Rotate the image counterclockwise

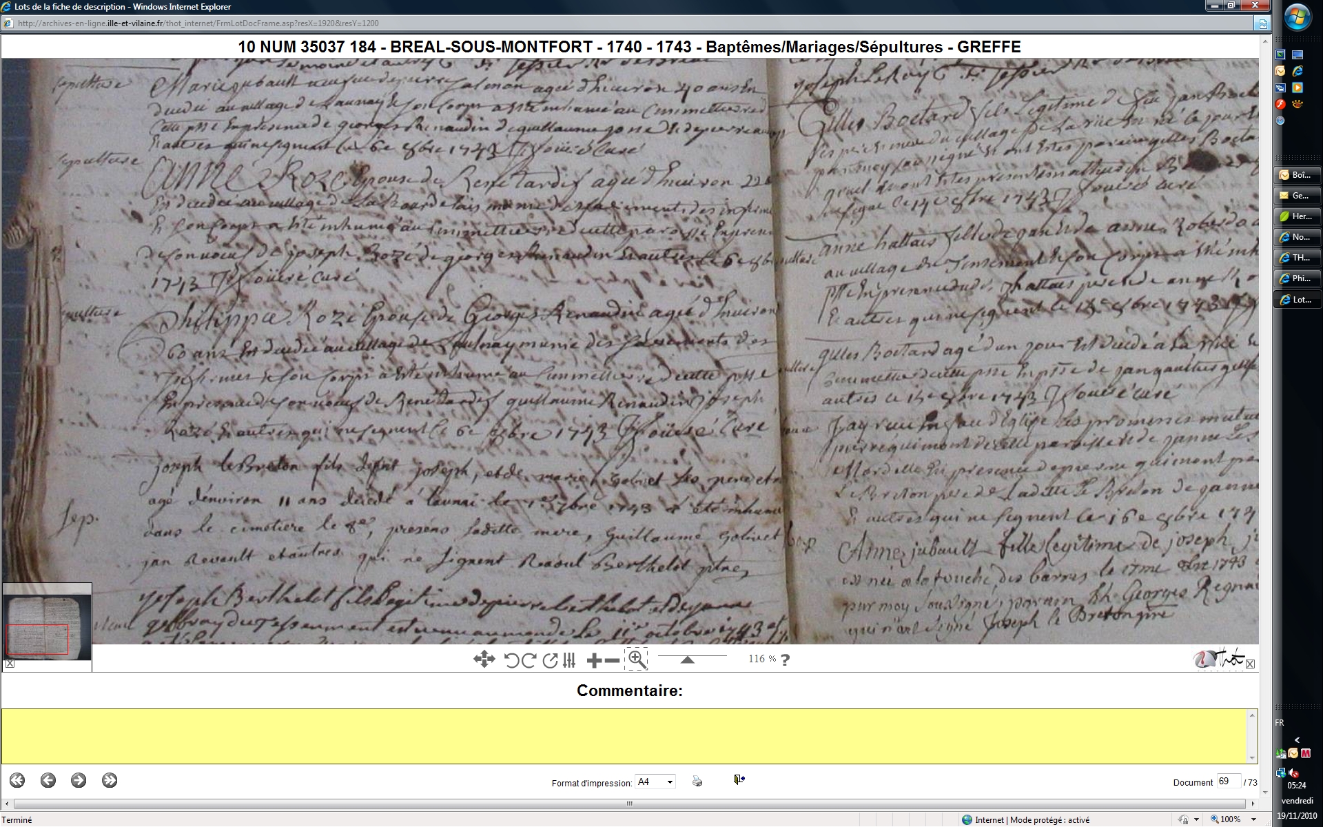pyautogui.click(x=511, y=660)
